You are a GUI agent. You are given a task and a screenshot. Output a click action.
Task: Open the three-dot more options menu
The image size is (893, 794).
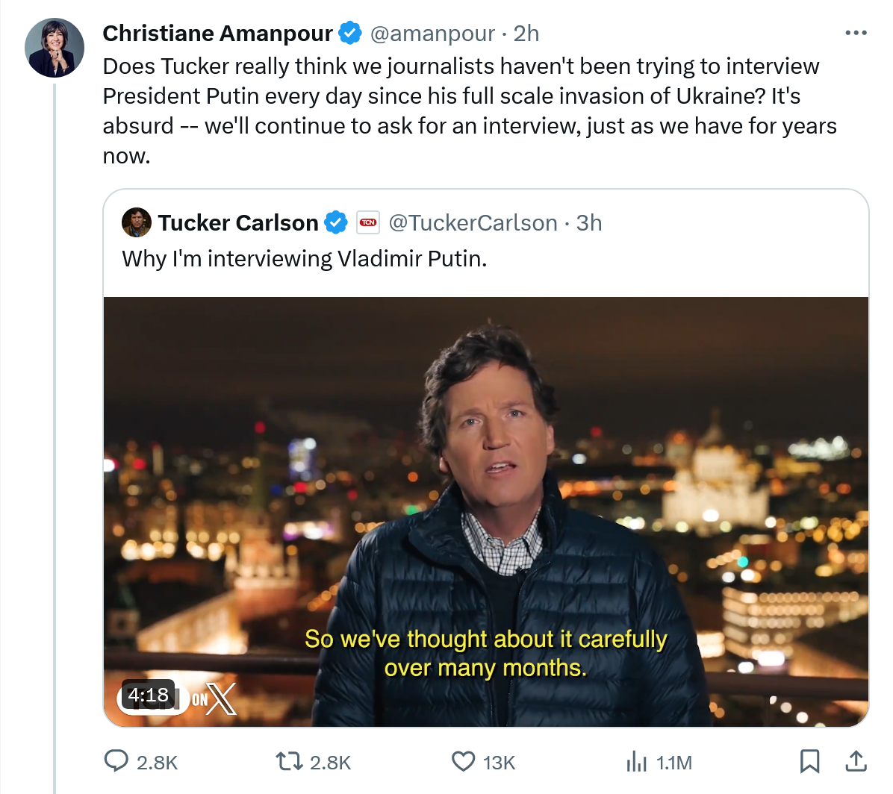[x=856, y=34]
